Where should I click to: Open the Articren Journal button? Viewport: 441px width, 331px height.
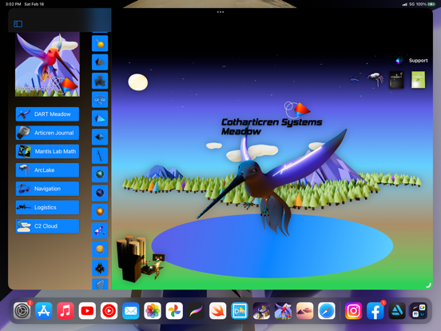(47, 133)
